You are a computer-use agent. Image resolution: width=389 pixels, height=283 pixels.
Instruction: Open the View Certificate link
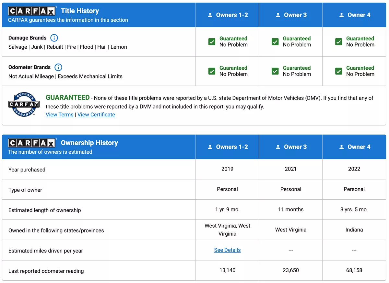[x=96, y=114]
